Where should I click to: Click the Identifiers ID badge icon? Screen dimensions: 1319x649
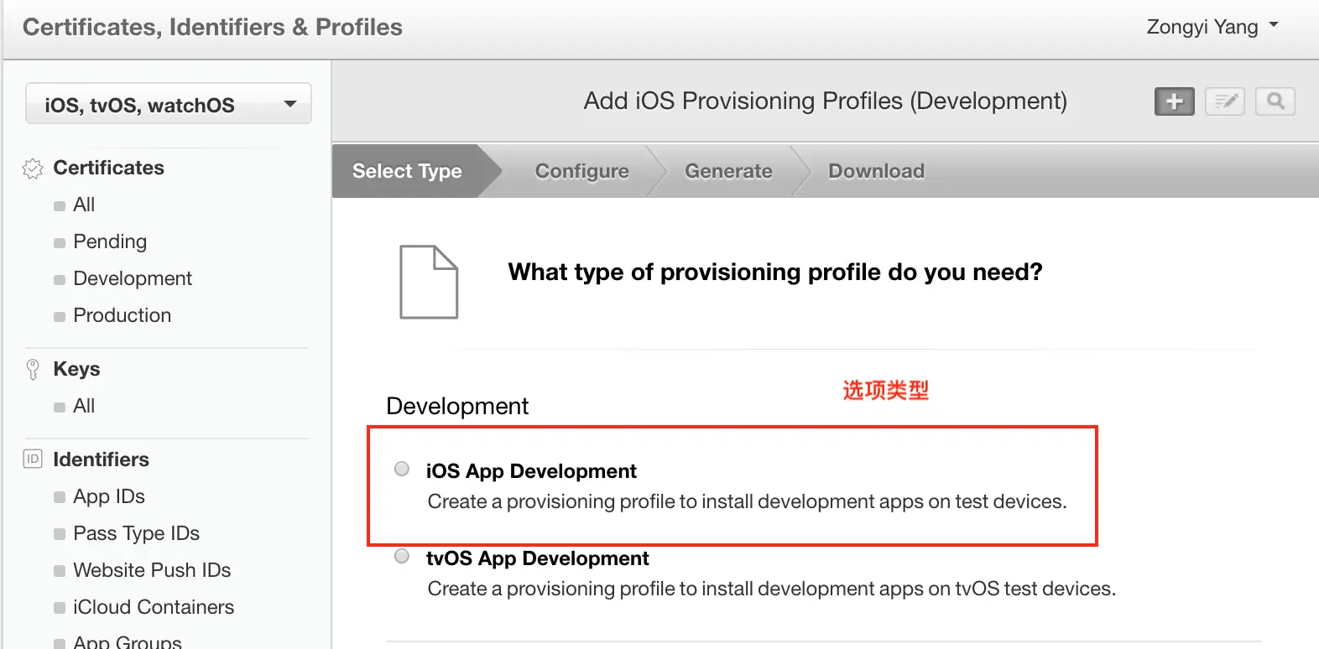coord(33,459)
